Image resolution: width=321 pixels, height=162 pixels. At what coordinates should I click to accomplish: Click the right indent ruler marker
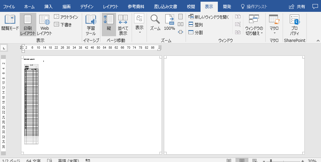(x=159, y=49)
